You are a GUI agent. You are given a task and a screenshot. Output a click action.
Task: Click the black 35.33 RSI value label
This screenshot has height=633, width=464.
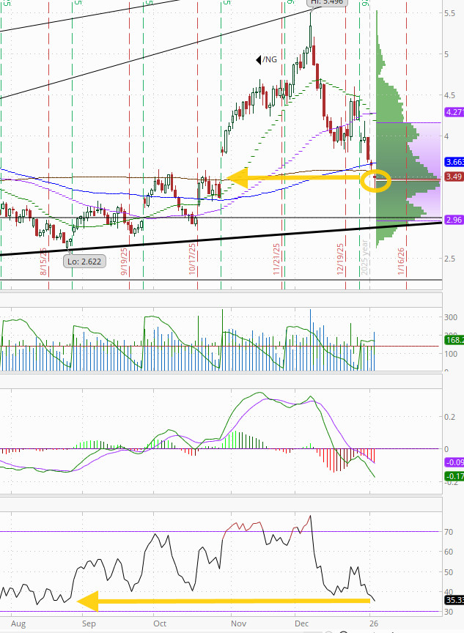[454, 600]
